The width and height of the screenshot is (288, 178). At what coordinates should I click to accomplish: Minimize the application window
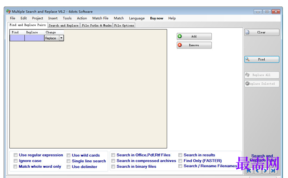click(258, 12)
